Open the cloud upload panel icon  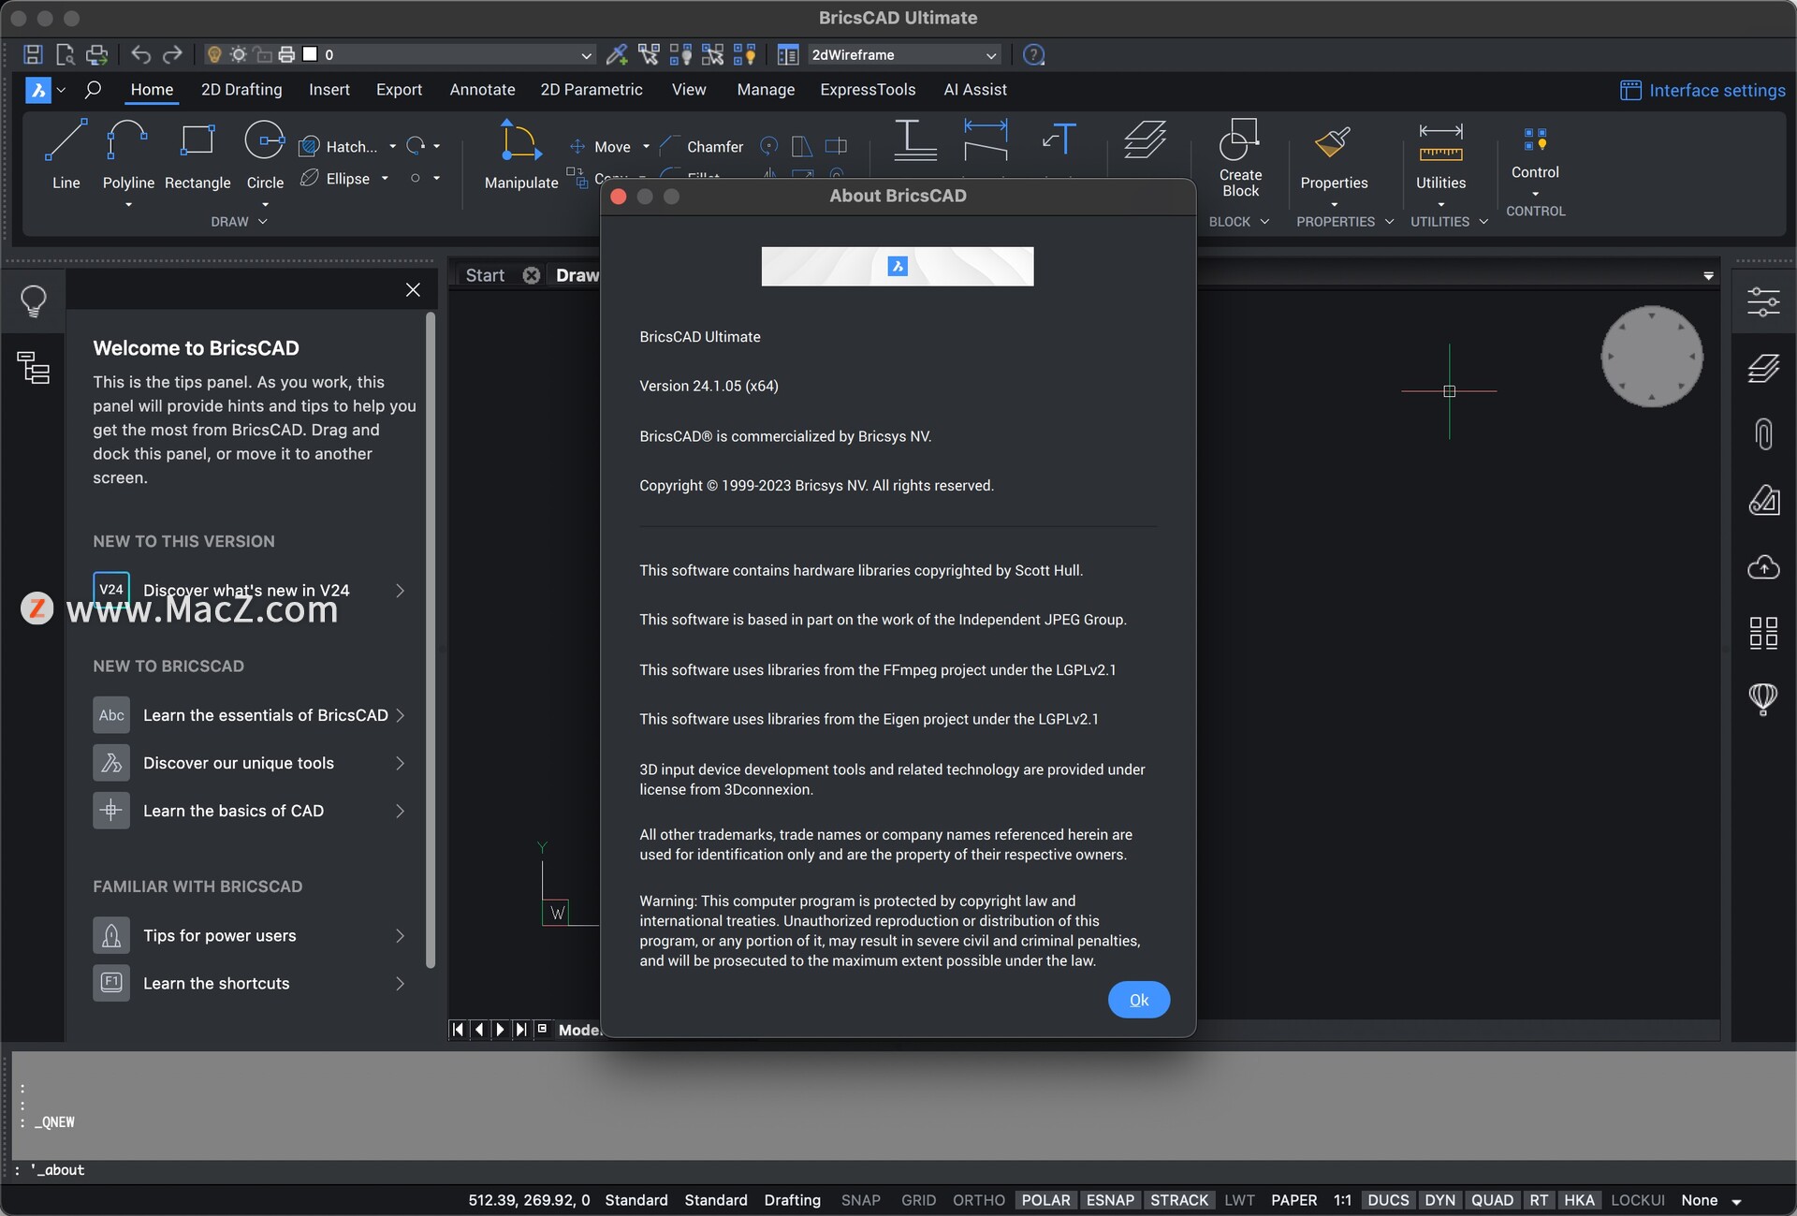(x=1763, y=566)
